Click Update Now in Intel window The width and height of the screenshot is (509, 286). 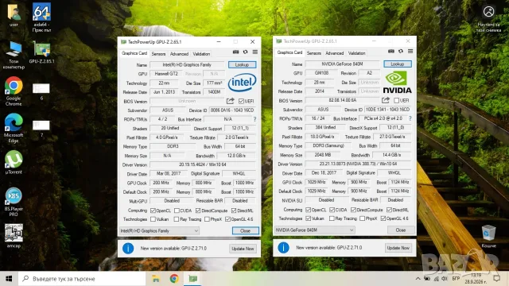click(243, 249)
